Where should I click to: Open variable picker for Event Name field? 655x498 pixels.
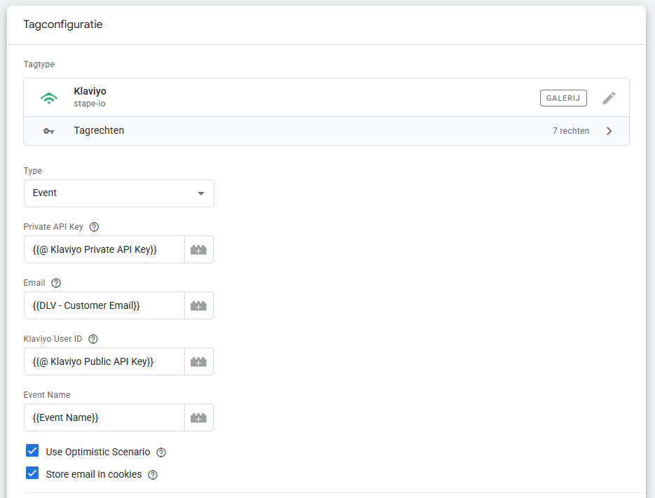(x=199, y=417)
